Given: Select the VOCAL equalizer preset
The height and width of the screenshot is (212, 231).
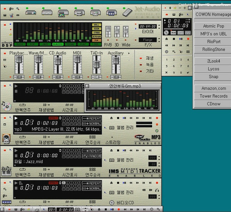Looking at the screenshot, I should pos(70,44).
